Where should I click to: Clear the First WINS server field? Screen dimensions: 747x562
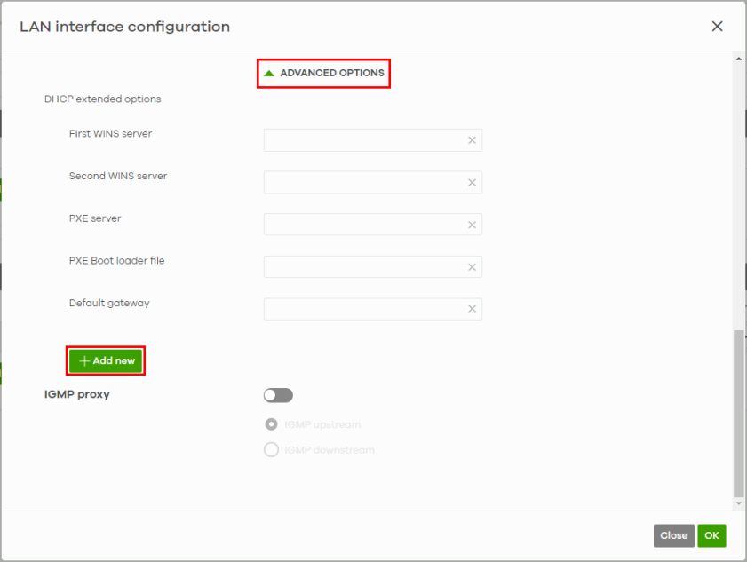click(x=473, y=140)
